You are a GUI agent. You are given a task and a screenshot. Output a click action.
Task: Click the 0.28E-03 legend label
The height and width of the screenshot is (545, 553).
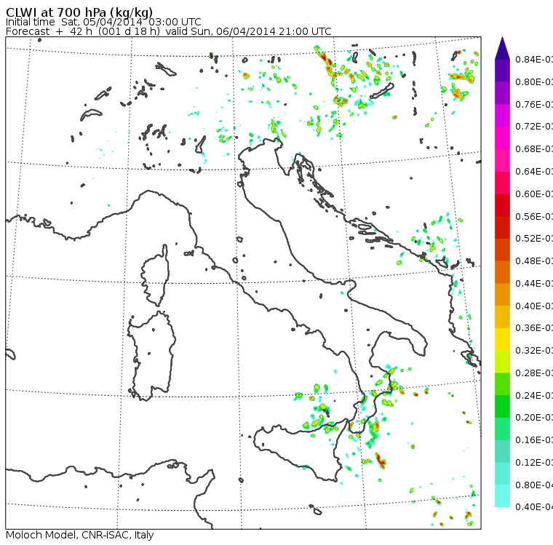click(x=534, y=373)
